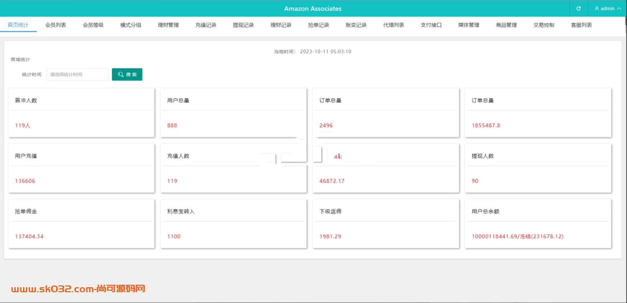The height and width of the screenshot is (303, 627).
Task: Select the 用户充值 value 136606
Action: pos(25,181)
